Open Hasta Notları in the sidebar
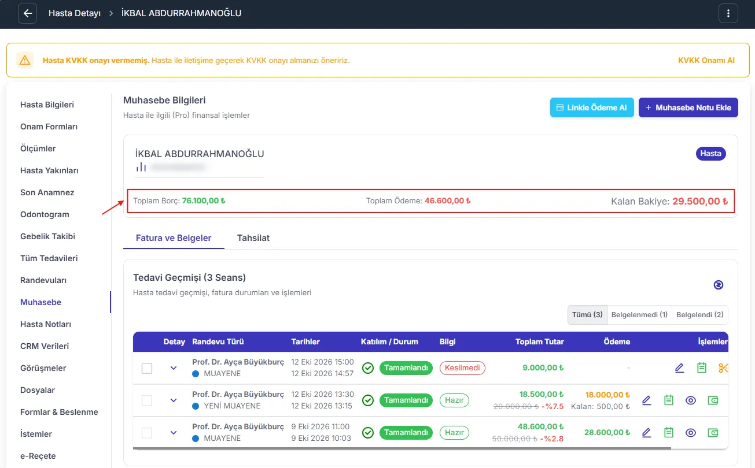755x468 pixels. 46,324
